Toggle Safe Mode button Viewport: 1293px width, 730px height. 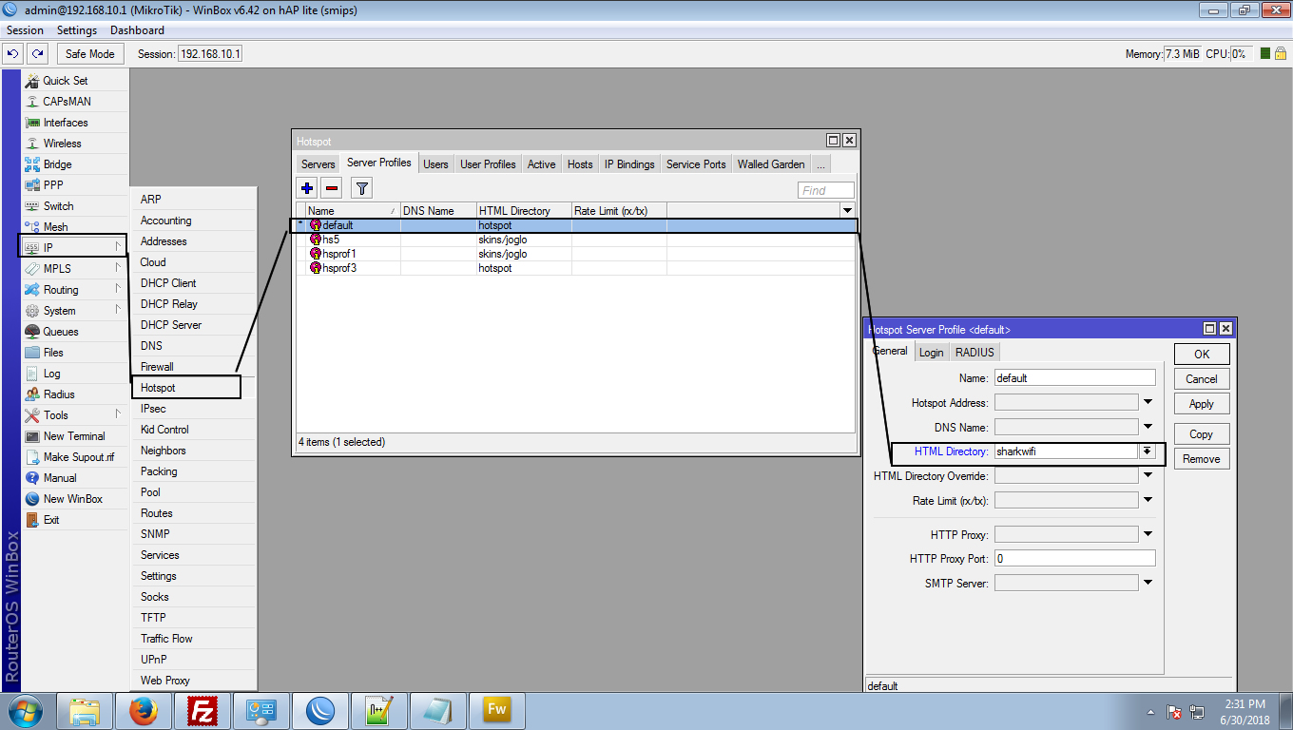tap(90, 54)
